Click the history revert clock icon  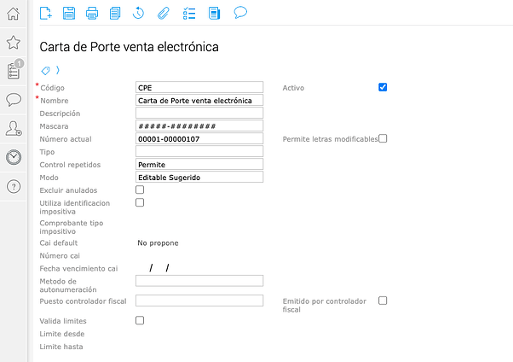pos(138,14)
